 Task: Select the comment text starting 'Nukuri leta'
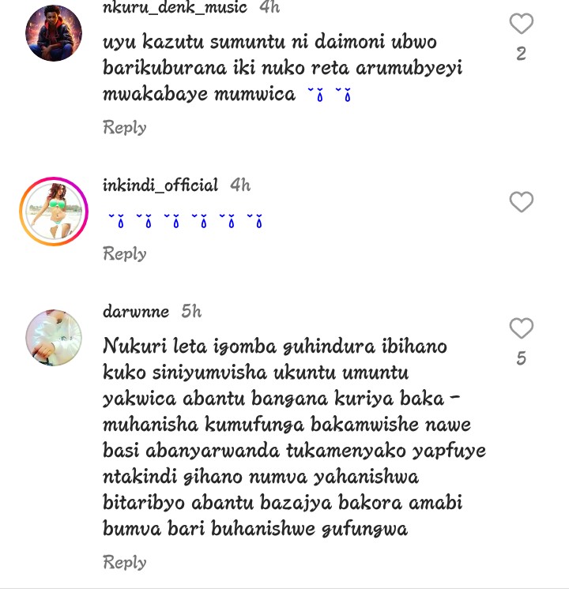click(x=294, y=437)
